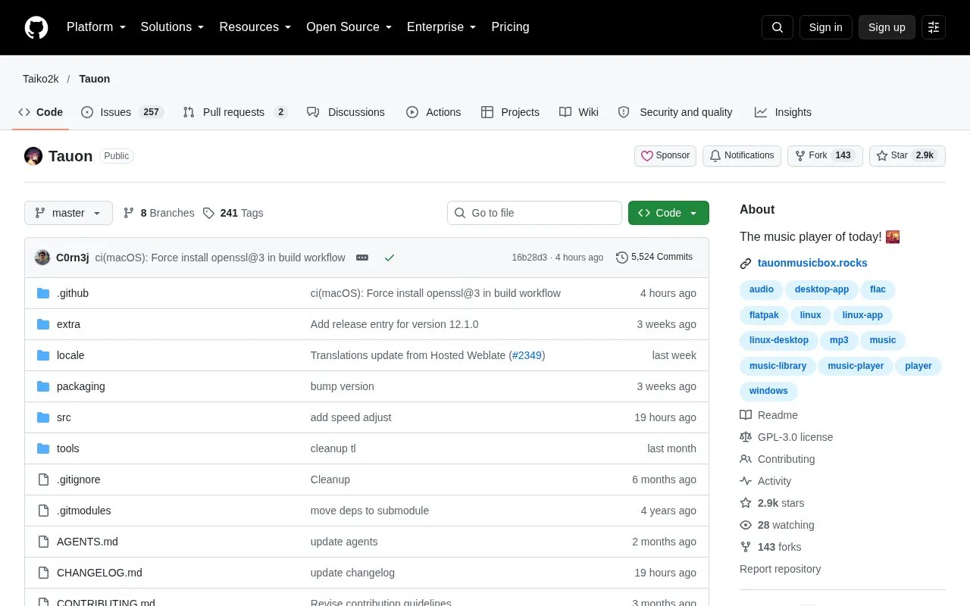Image resolution: width=970 pixels, height=606 pixels.
Task: Open the .github folder icon
Action: pos(43,293)
